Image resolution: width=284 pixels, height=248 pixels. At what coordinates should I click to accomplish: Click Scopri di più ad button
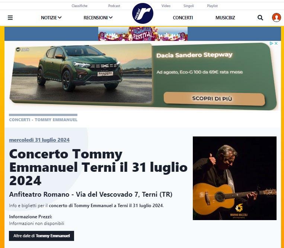(214, 99)
